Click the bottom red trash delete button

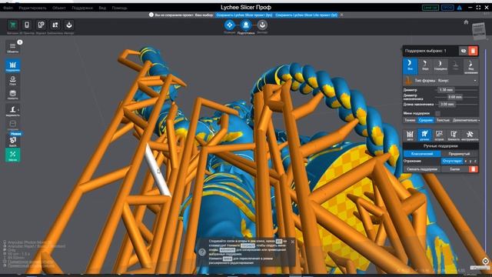click(474, 169)
